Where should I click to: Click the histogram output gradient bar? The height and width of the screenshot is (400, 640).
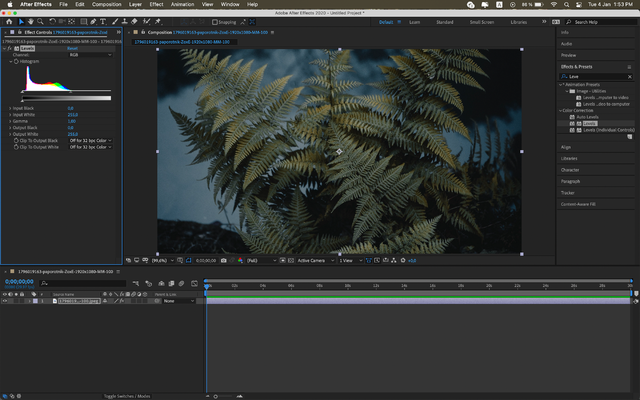(x=66, y=98)
